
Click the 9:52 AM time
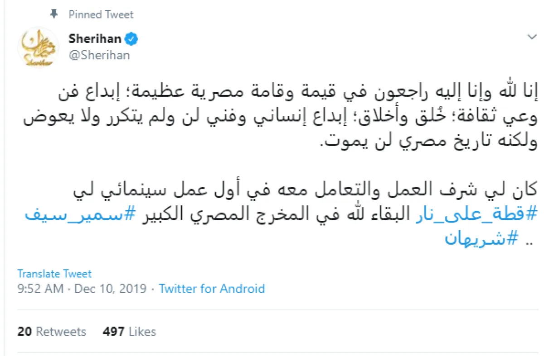[40, 289]
